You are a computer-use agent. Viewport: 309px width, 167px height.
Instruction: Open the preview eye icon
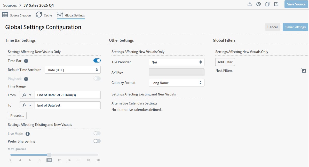tap(258, 4)
